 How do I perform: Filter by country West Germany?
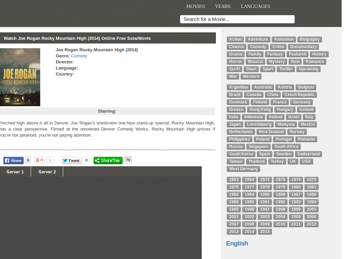pyautogui.click(x=243, y=169)
